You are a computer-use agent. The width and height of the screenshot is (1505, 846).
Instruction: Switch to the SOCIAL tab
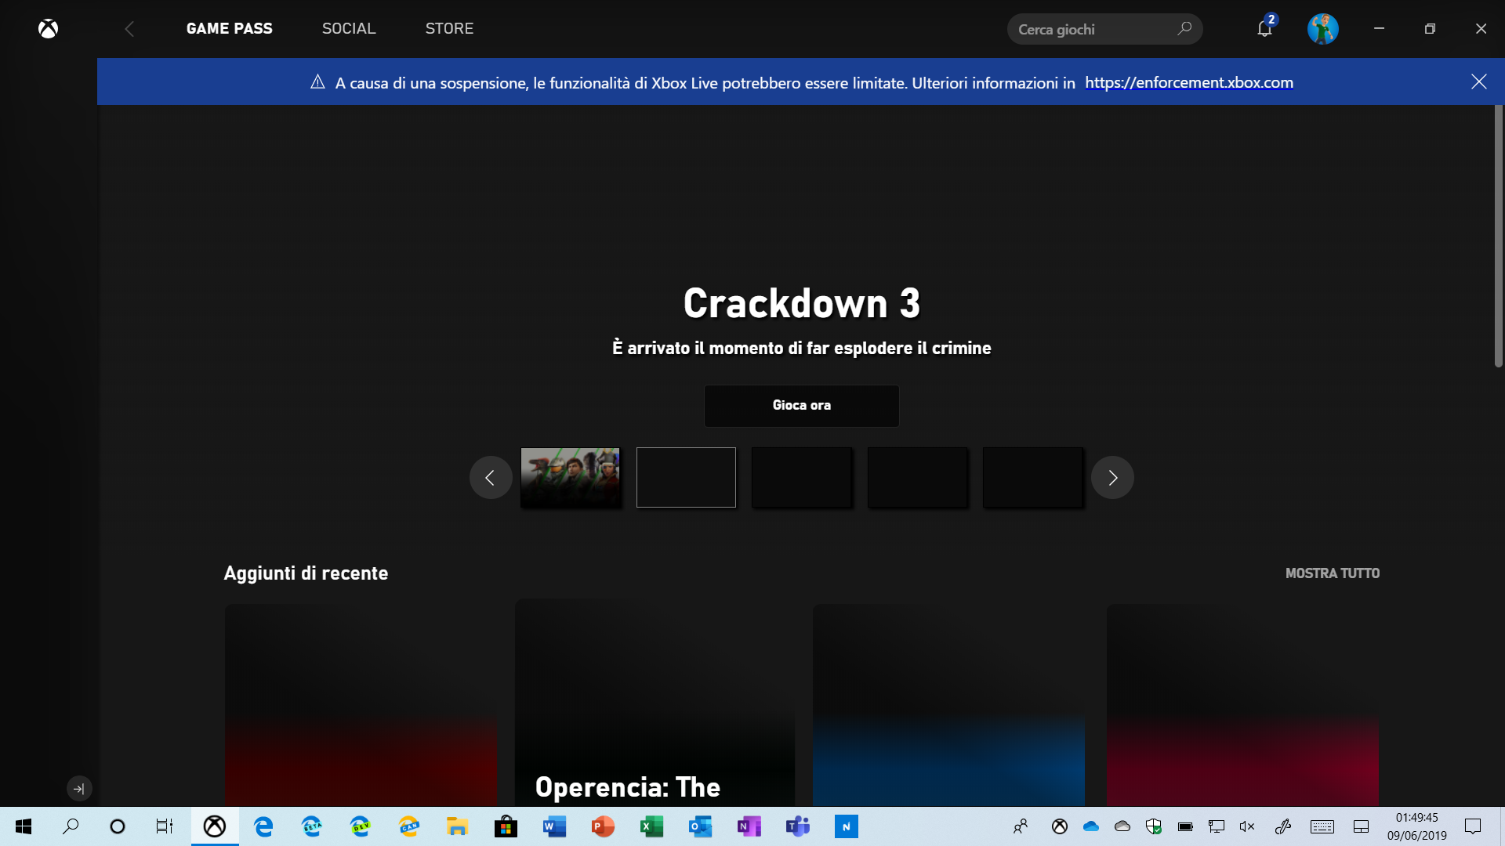[x=349, y=28]
